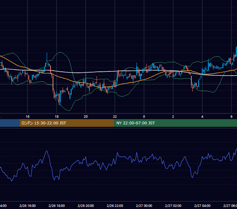Click the blue session bar before London
Viewport: 237px width, 209px height.
click(10, 123)
